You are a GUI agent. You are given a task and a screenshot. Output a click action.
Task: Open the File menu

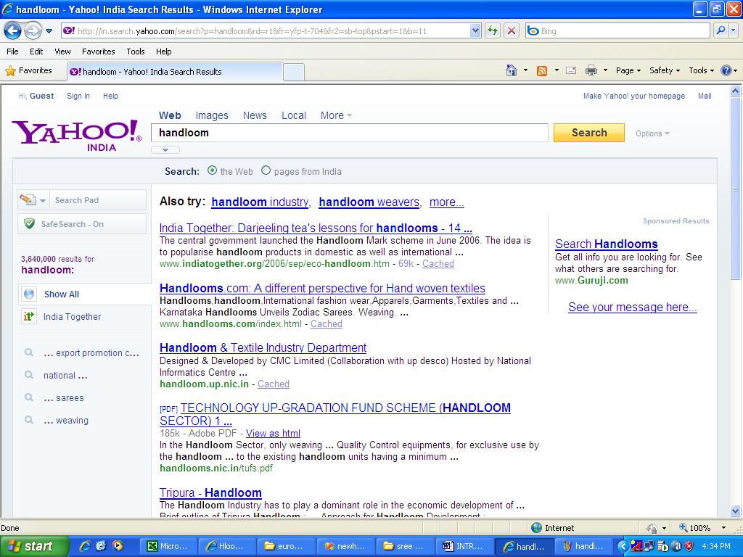13,51
